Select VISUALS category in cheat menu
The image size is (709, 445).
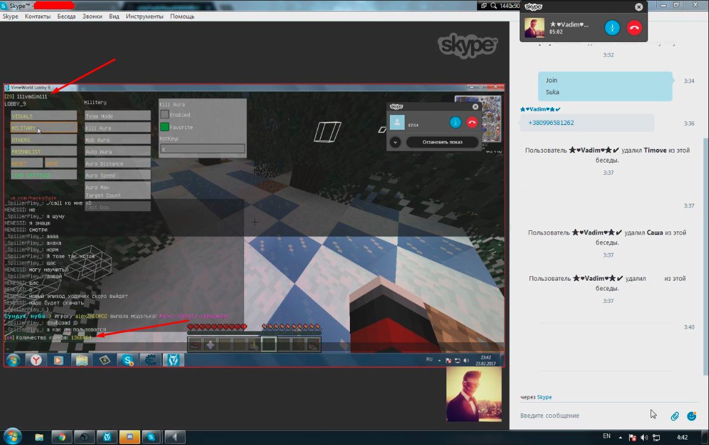(x=44, y=116)
